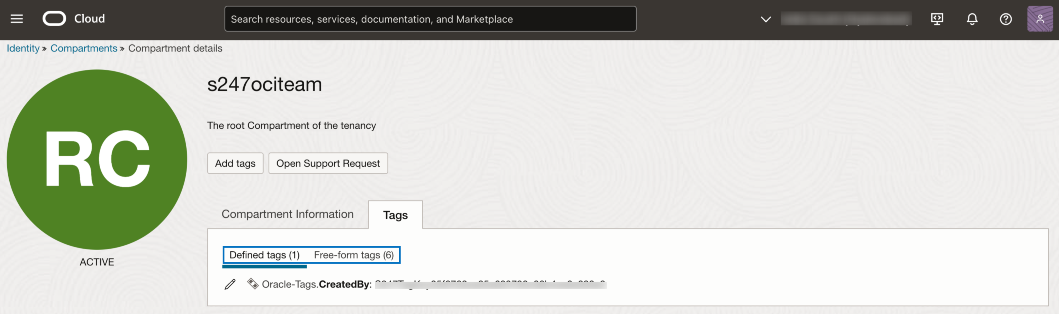The height and width of the screenshot is (314, 1059).
Task: Click the blurred region name in header
Action: point(846,19)
